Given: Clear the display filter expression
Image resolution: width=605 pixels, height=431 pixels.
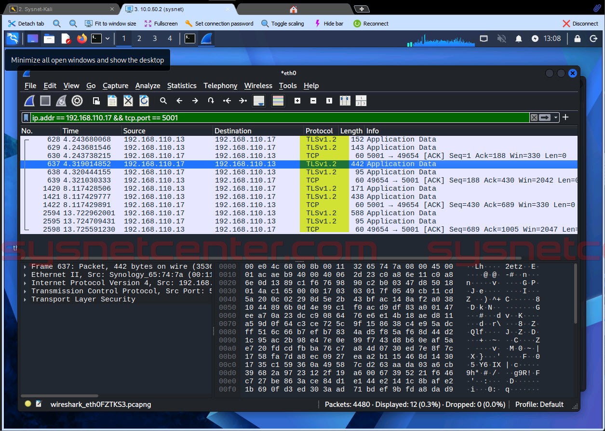Looking at the screenshot, I should coord(534,118).
